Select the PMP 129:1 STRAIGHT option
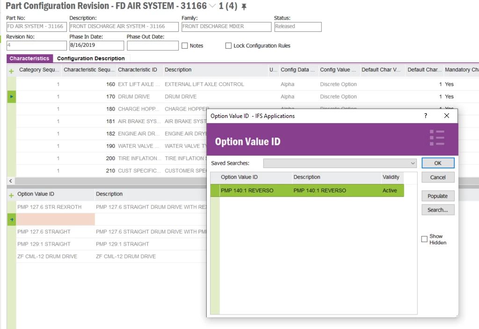479x329 pixels. pos(44,244)
